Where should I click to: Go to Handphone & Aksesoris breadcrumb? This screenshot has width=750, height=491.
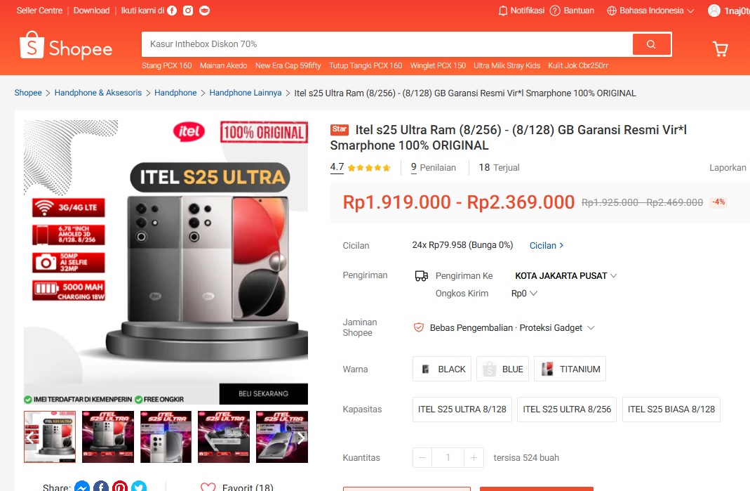[98, 93]
